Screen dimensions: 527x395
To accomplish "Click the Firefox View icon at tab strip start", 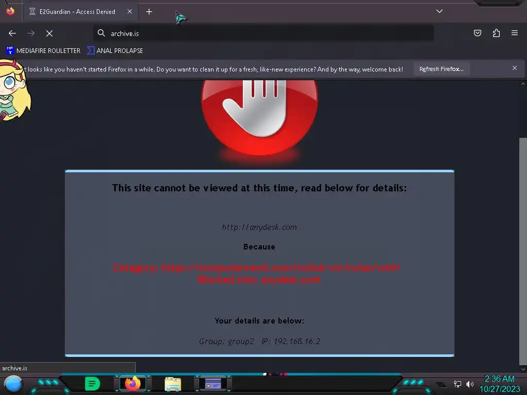I will point(10,11).
